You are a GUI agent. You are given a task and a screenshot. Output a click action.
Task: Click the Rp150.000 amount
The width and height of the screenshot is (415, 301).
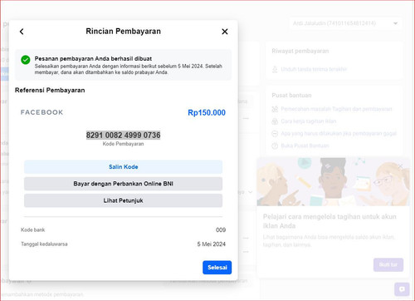pos(207,113)
